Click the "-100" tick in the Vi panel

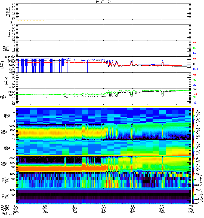click(11, 87)
